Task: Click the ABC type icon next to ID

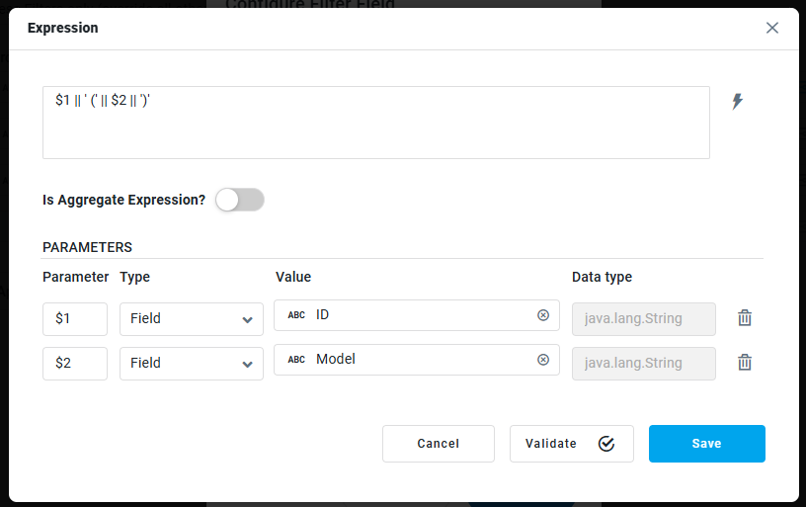Action: point(296,315)
